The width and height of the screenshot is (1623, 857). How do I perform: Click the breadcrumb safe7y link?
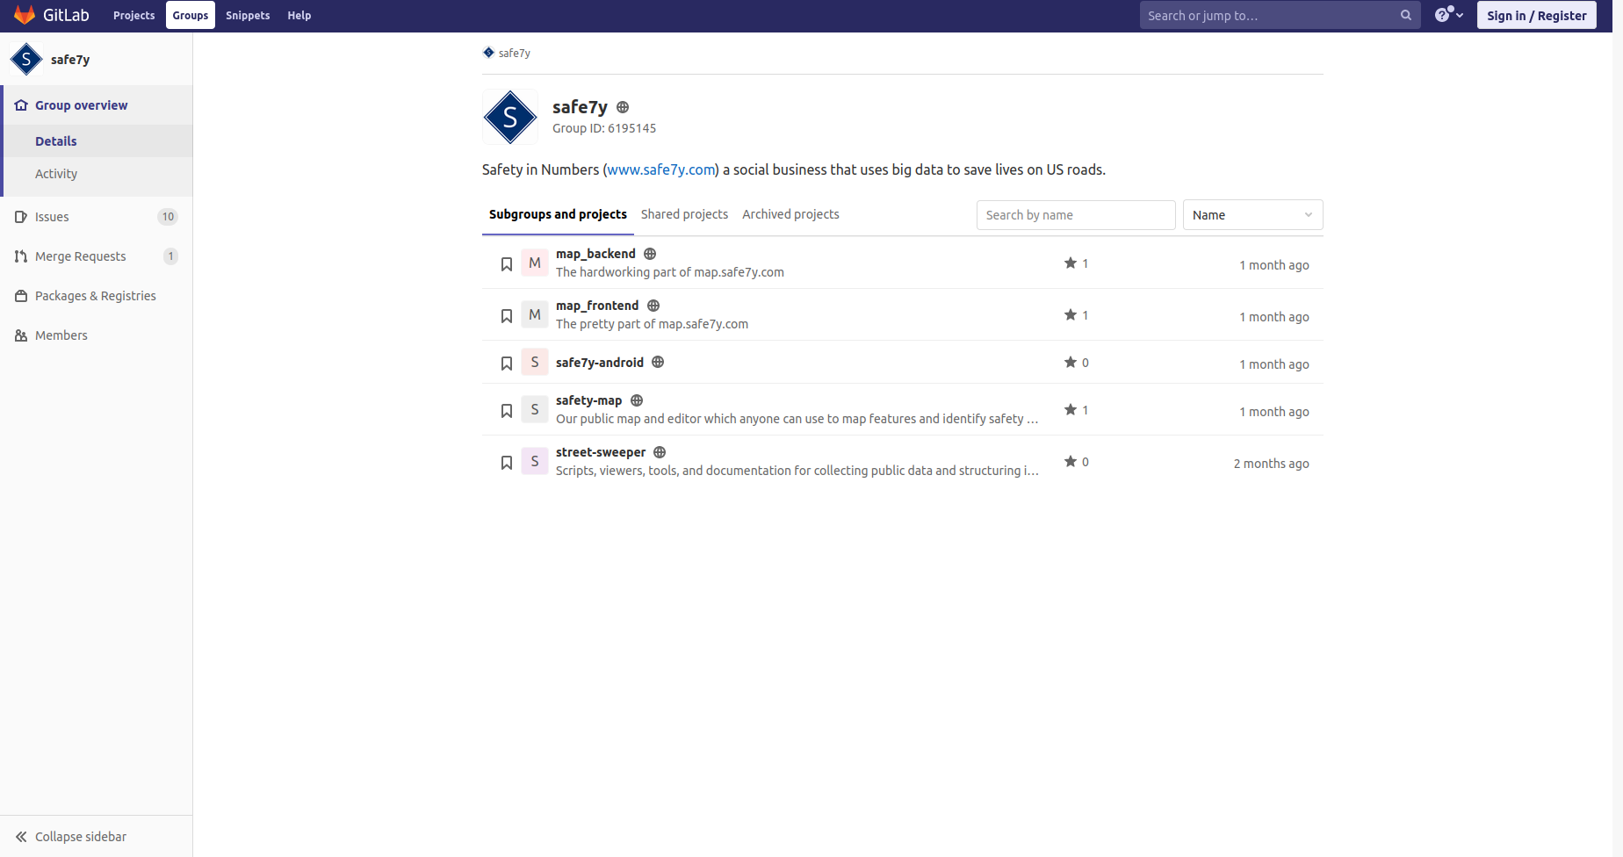coord(515,53)
